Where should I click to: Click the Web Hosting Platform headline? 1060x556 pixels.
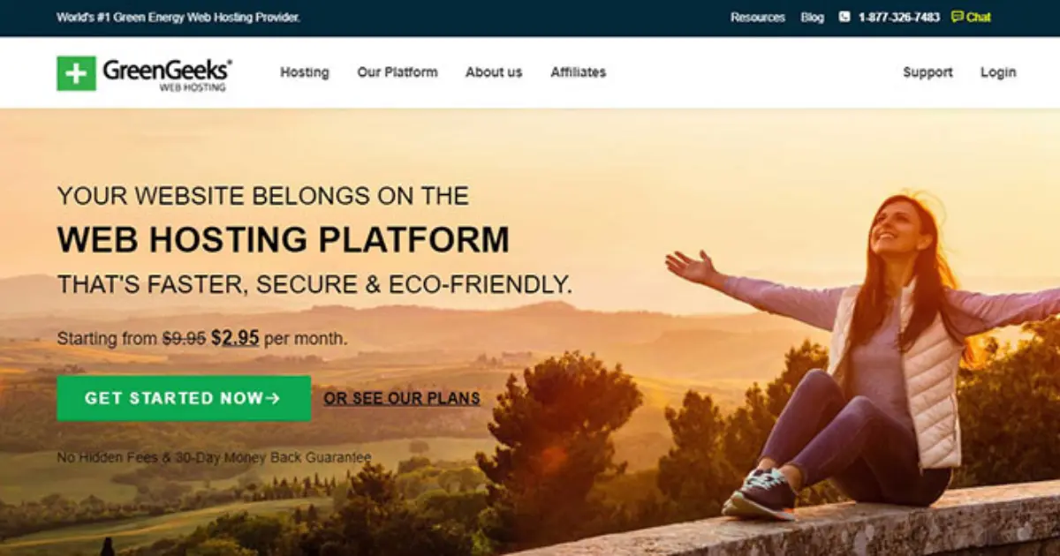point(284,239)
